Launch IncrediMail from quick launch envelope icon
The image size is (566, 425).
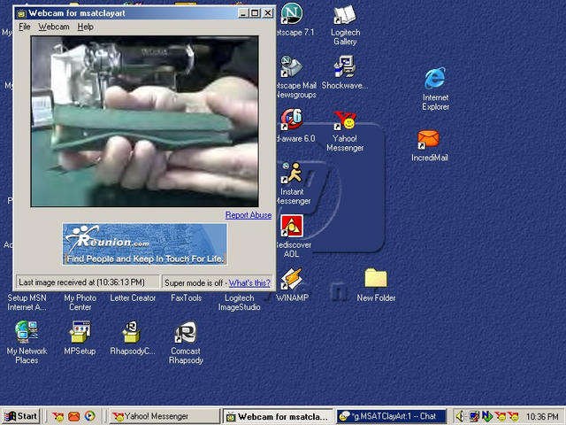74,416
